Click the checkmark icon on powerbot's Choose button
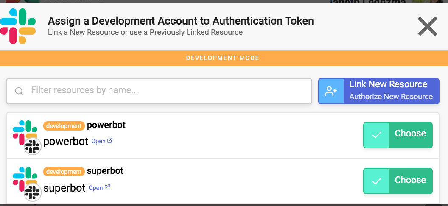Image resolution: width=448 pixels, height=206 pixels. [376, 135]
